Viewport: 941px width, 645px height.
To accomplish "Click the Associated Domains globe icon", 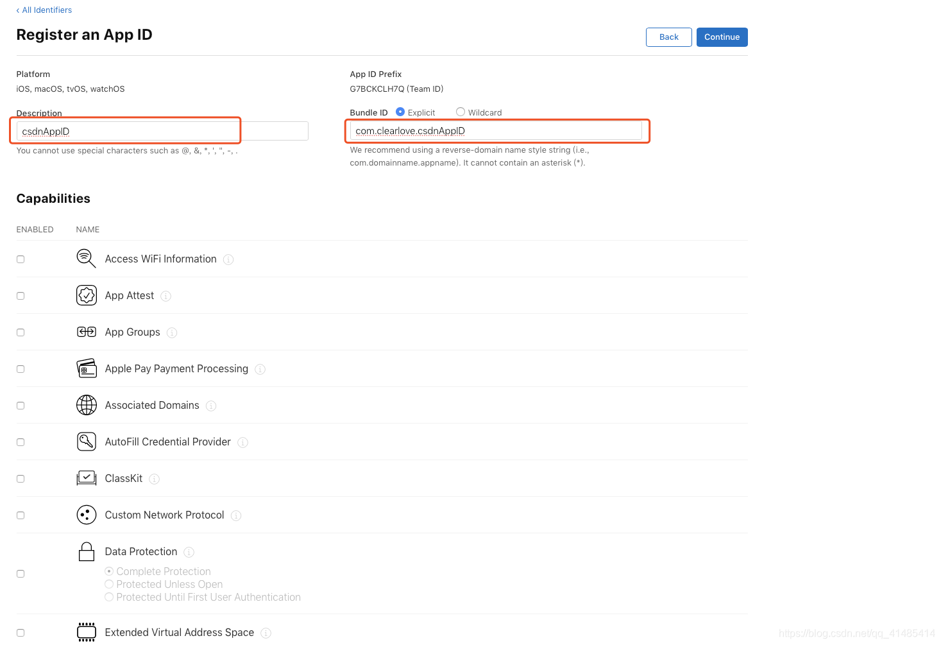I will pos(86,405).
